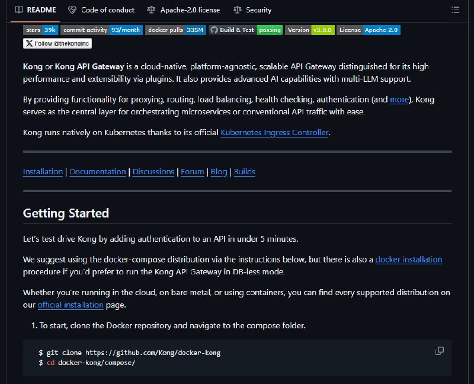Visit the Discussions link
This screenshot has width=474, height=384.
point(153,172)
